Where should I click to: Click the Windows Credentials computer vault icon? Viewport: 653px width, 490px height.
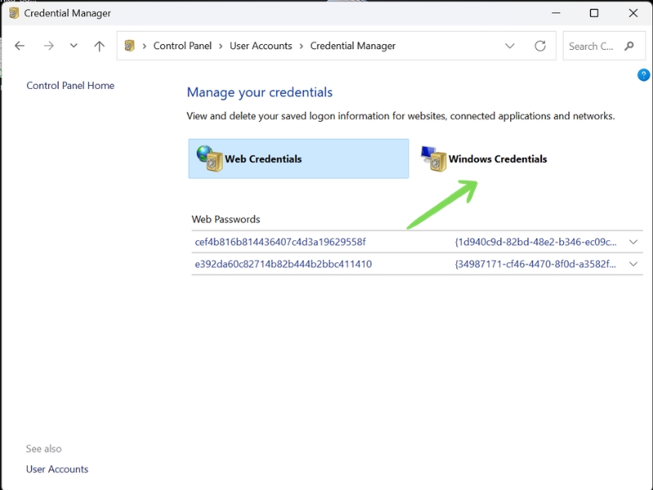click(x=433, y=158)
